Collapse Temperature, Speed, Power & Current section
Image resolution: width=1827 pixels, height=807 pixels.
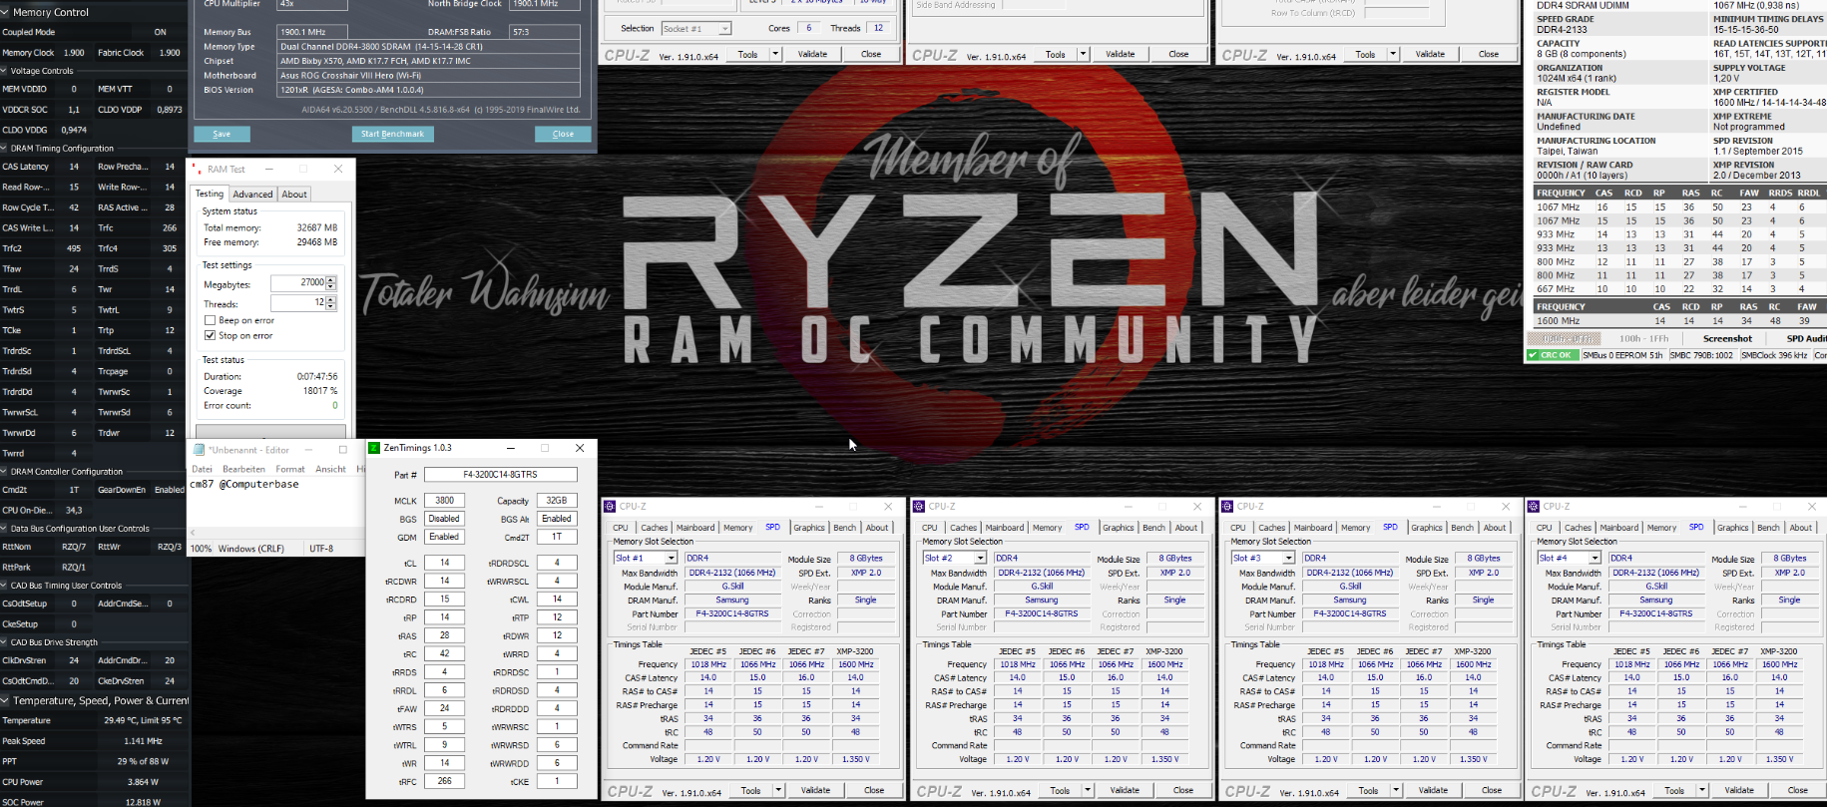tap(5, 700)
